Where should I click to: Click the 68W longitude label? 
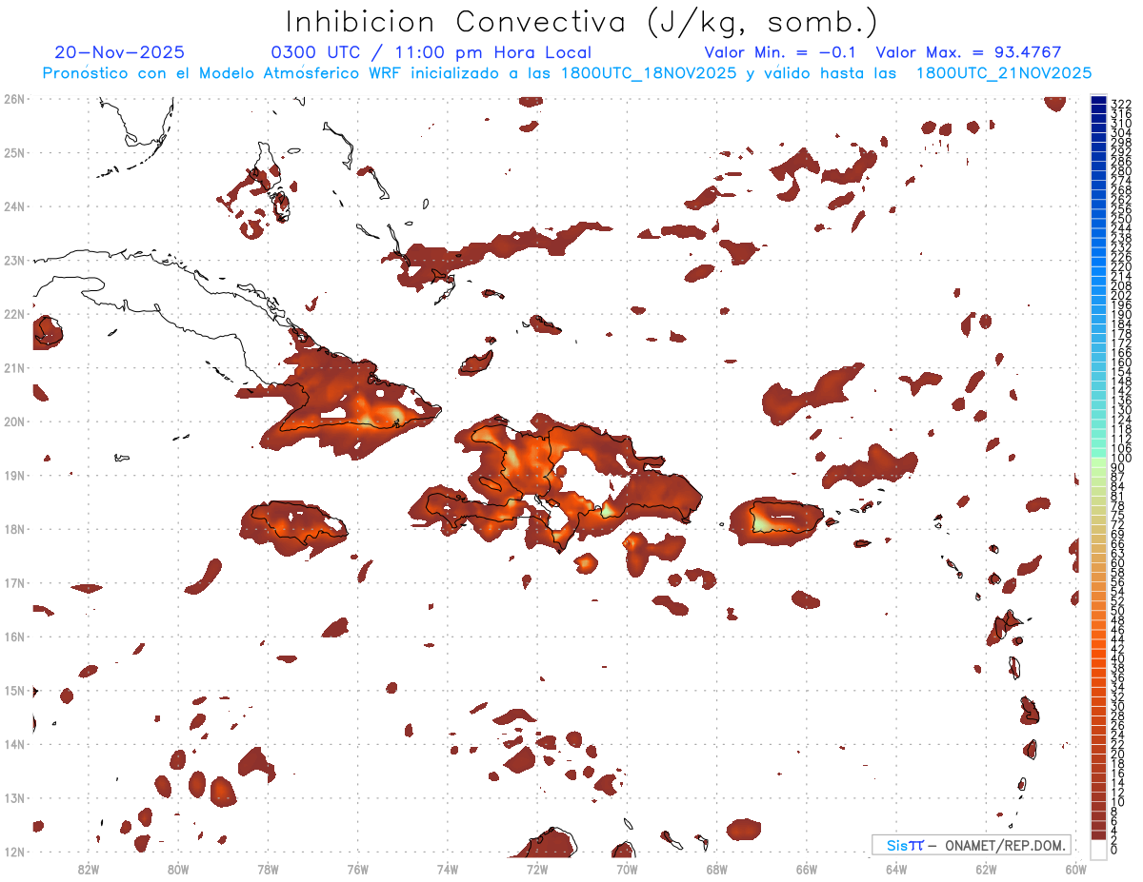click(717, 868)
